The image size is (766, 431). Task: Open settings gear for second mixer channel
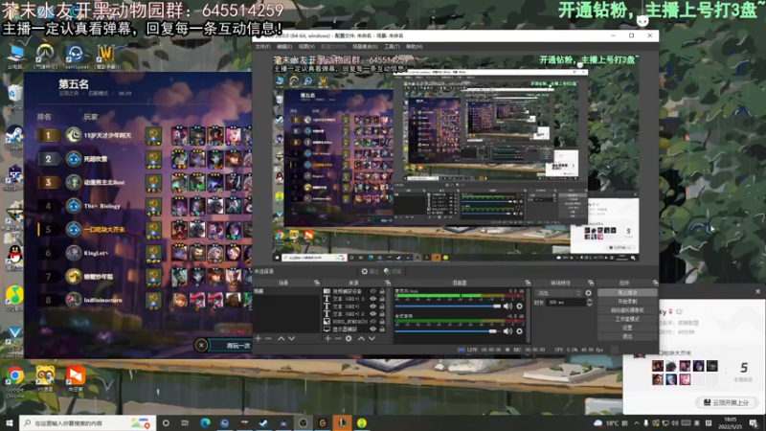pos(519,330)
